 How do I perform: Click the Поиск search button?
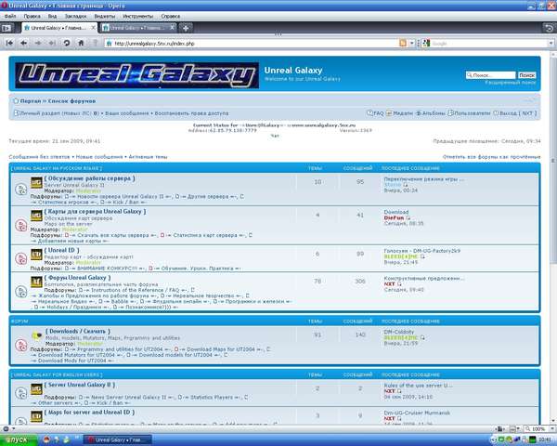pos(526,75)
